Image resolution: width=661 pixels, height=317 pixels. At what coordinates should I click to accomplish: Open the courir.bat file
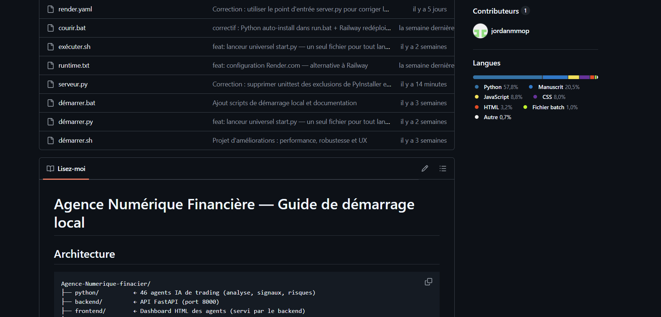[72, 28]
